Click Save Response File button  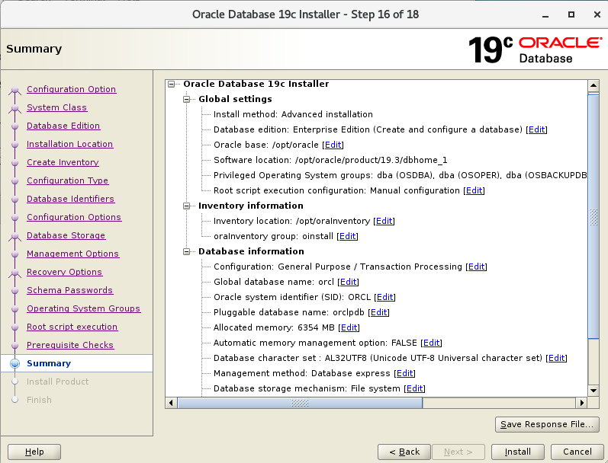[x=547, y=425]
